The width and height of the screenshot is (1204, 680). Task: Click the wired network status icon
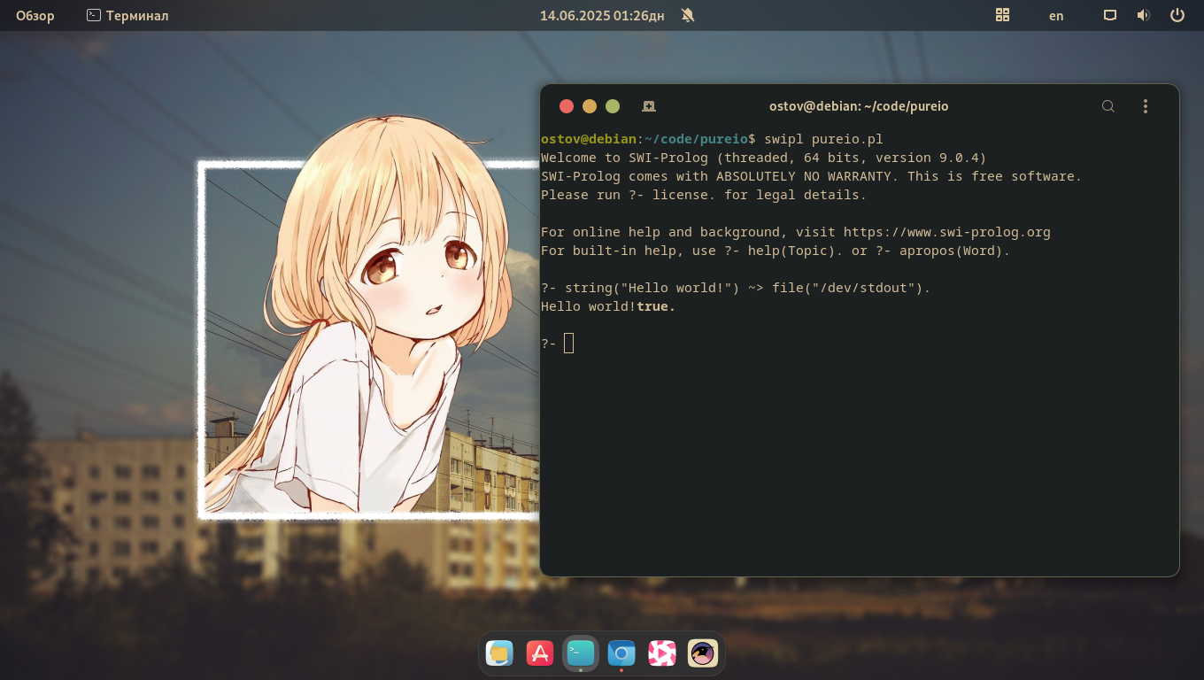[1110, 15]
